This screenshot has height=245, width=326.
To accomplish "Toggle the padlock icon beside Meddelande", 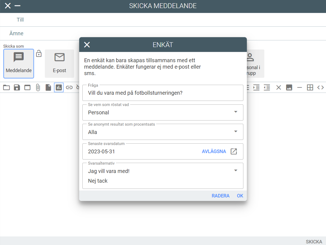I will tap(39, 54).
